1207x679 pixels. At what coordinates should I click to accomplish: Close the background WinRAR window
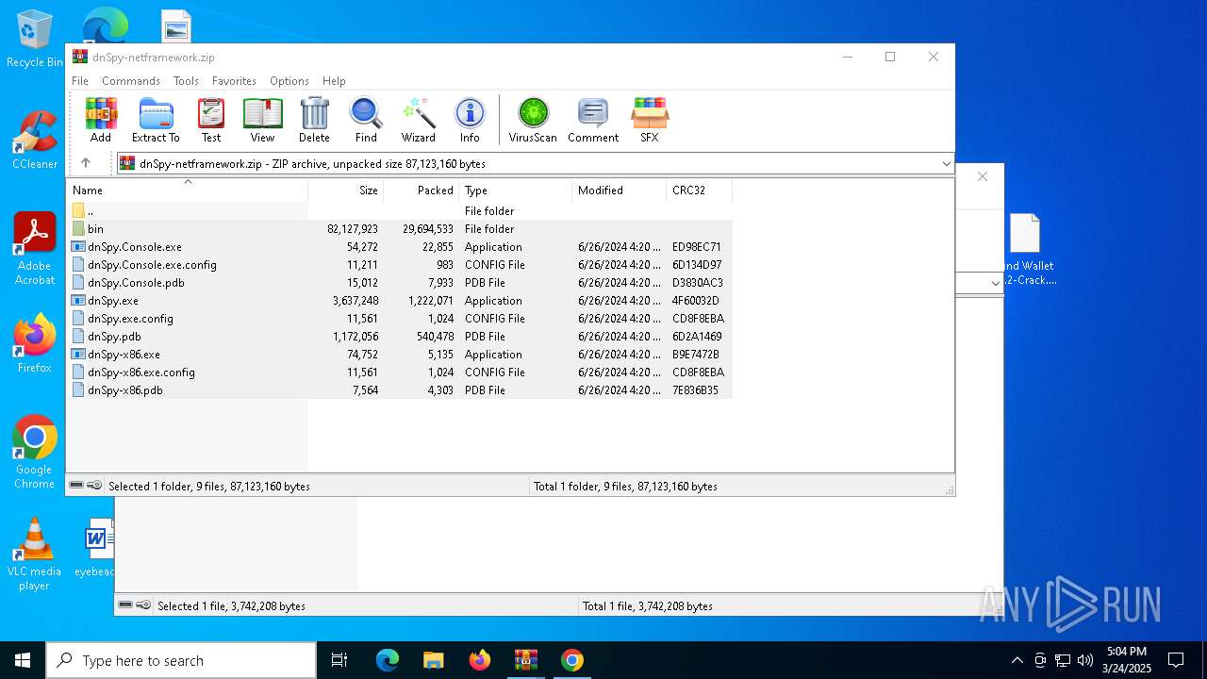tap(982, 176)
